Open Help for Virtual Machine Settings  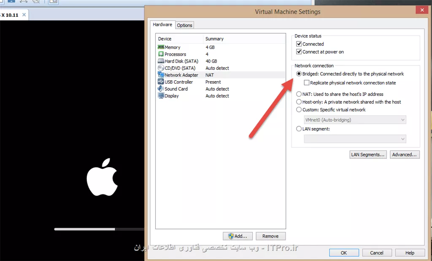pos(410,253)
